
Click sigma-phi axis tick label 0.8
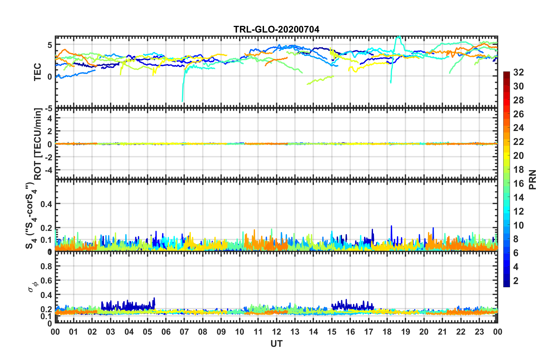tap(46, 266)
